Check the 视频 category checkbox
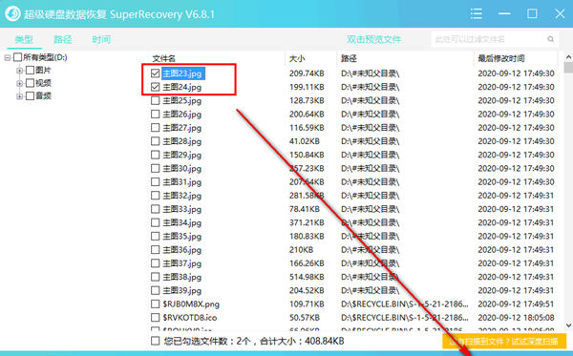This screenshot has width=573, height=356. tap(30, 83)
